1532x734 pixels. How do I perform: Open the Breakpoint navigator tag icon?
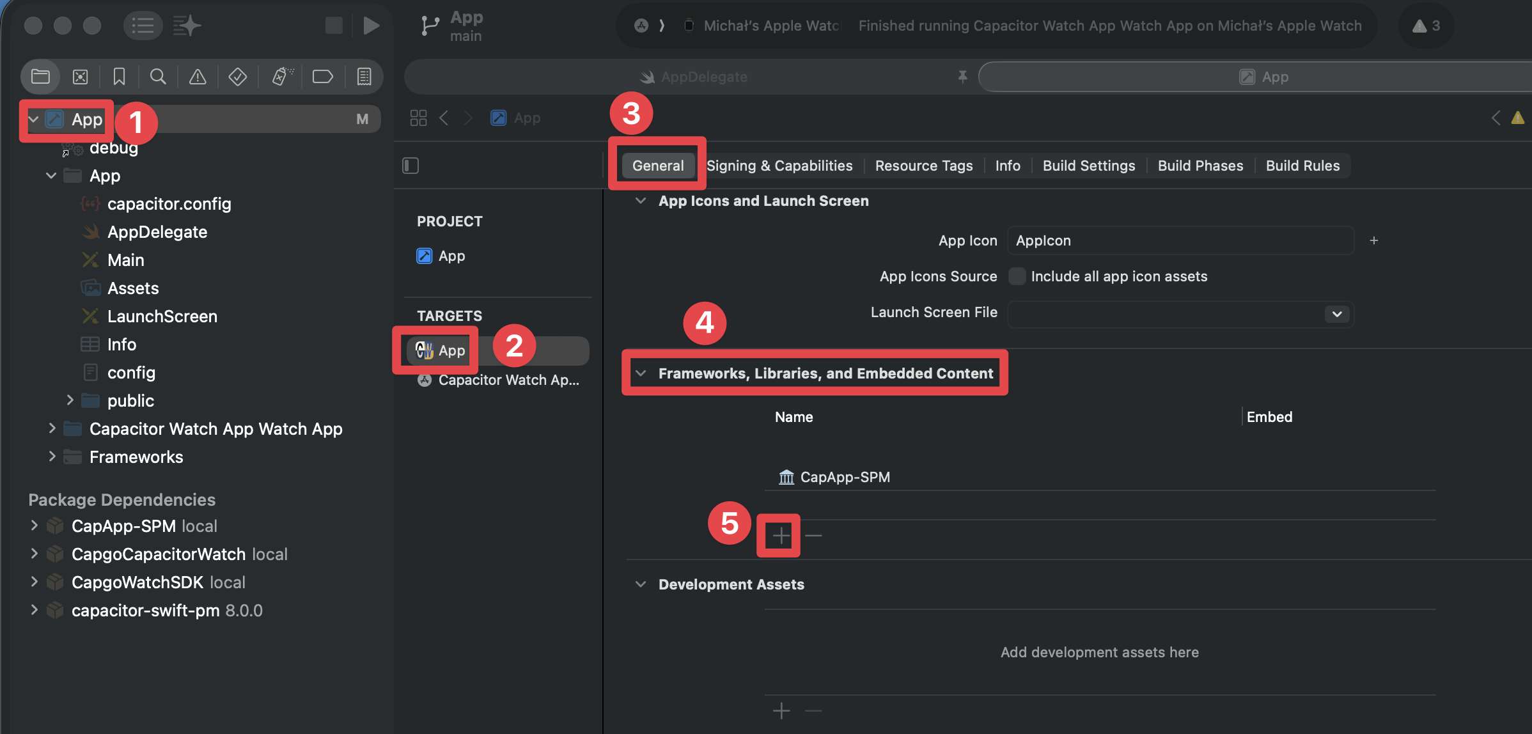tap(323, 77)
